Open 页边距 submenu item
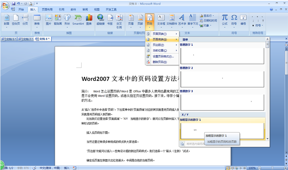Viewport: 288px width, 170px height. 162,45
